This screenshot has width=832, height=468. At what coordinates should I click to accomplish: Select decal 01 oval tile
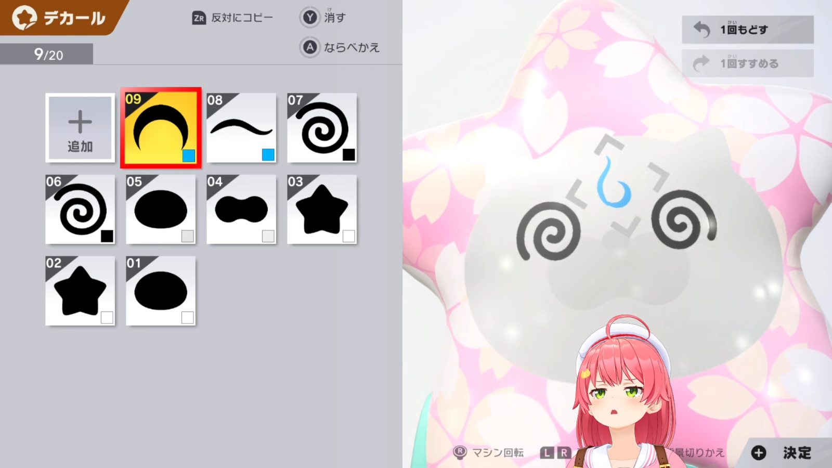click(161, 291)
